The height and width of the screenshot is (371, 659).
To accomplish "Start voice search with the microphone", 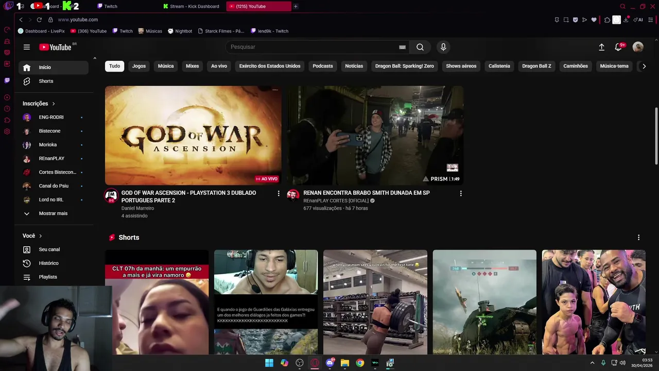I will [x=443, y=47].
